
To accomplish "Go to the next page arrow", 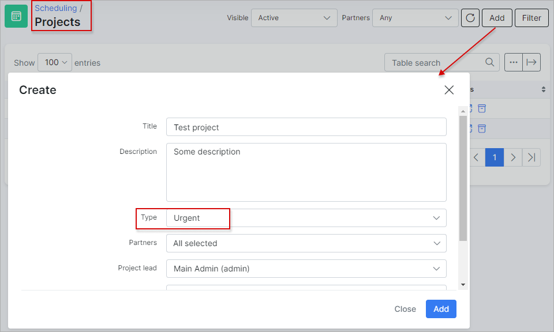I will [513, 157].
